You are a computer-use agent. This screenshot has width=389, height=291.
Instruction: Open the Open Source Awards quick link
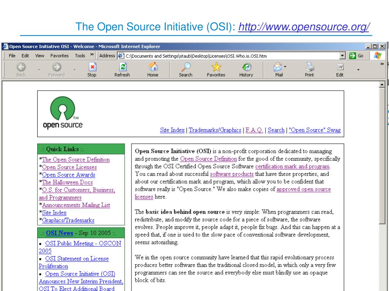coord(69,175)
